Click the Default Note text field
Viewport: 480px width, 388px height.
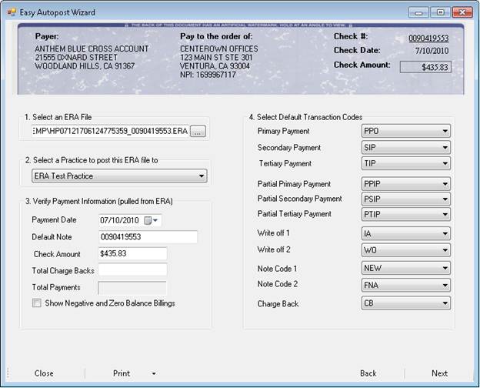pyautogui.click(x=148, y=237)
